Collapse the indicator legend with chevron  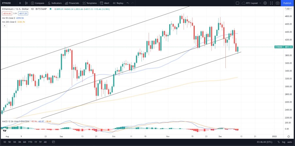click(x=5, y=26)
